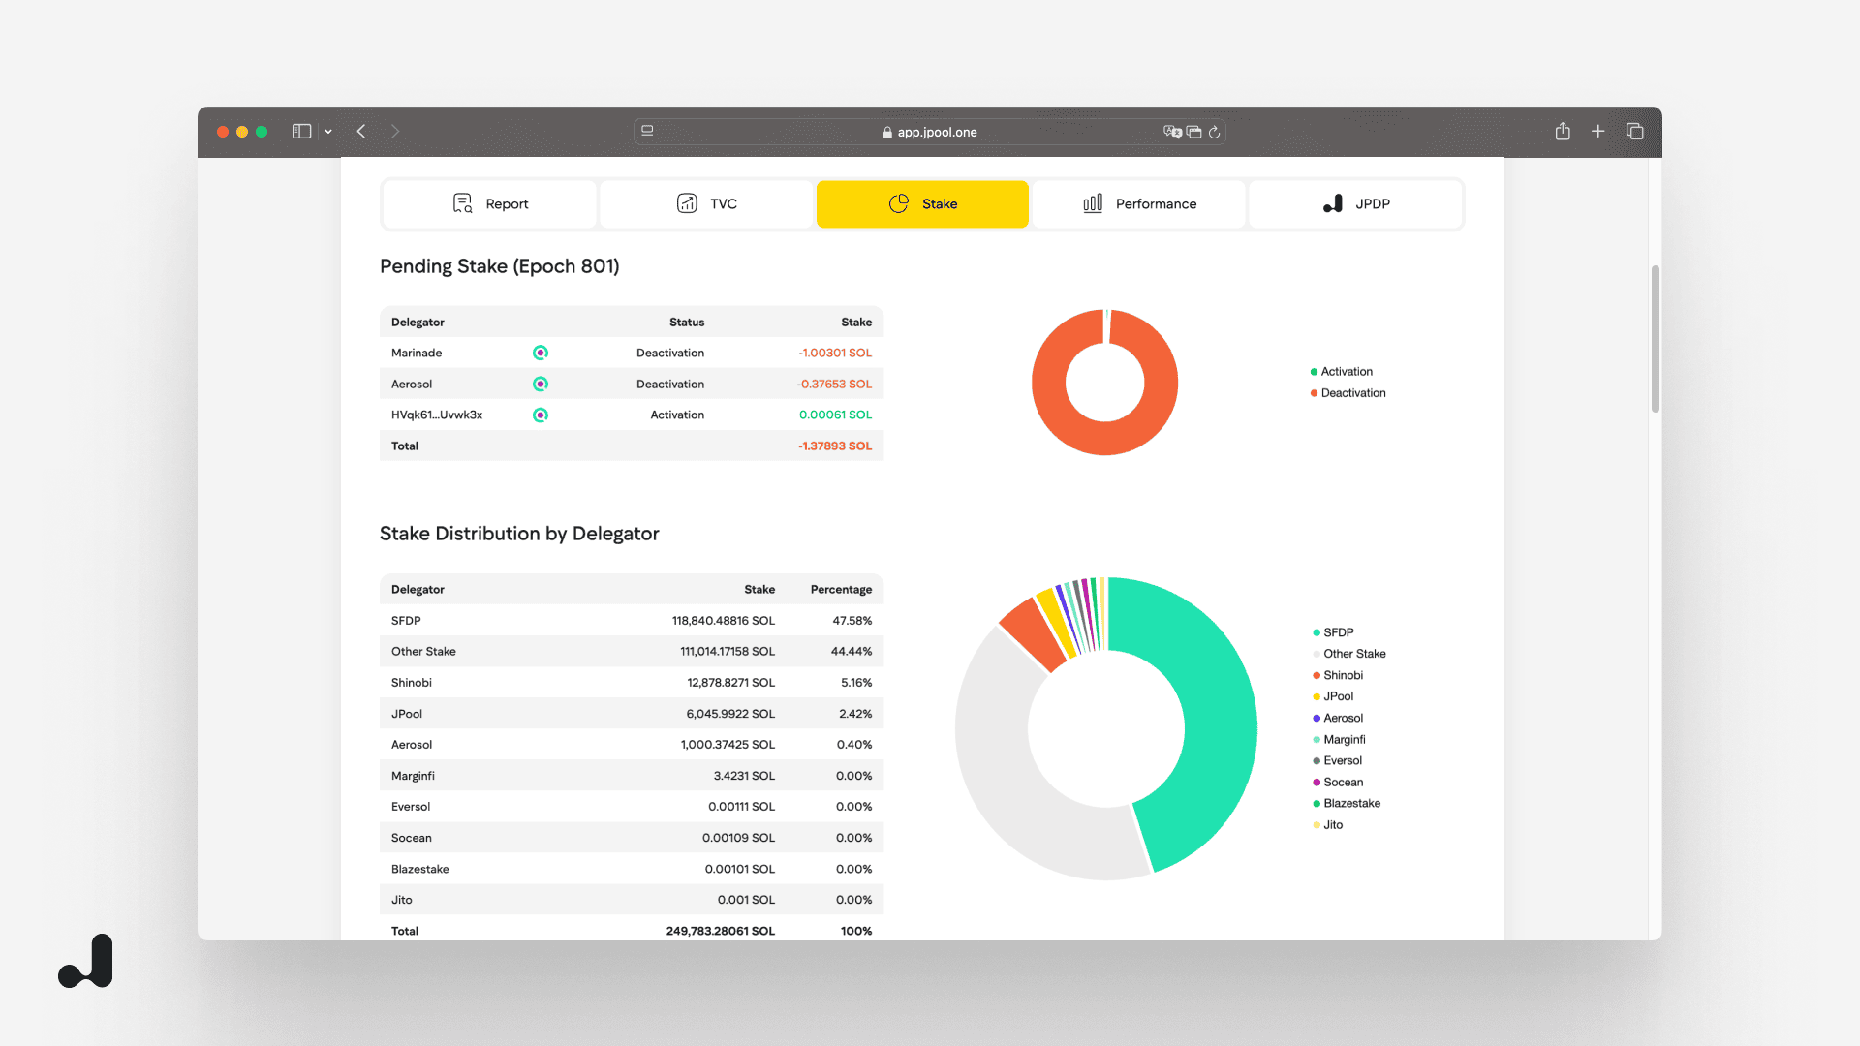This screenshot has height=1046, width=1860.
Task: Go back with the browser back arrow
Action: [x=361, y=132]
